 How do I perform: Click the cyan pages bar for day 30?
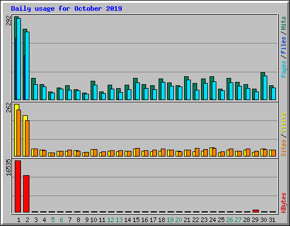tap(265, 88)
